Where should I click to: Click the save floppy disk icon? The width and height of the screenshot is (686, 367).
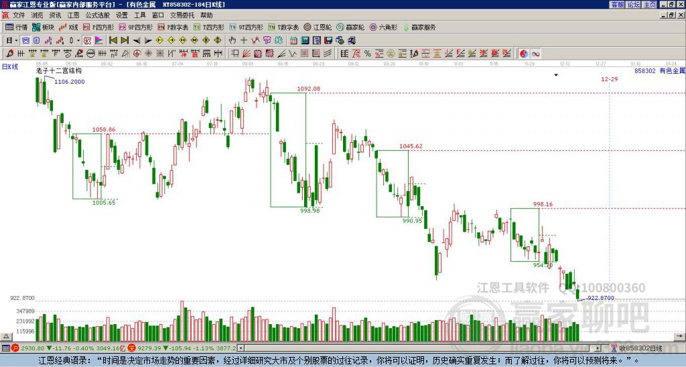pyautogui.click(x=328, y=40)
